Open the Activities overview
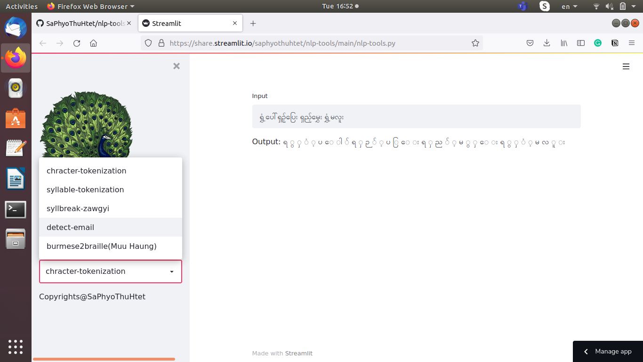Screen dimensions: 643x362 [22, 6]
